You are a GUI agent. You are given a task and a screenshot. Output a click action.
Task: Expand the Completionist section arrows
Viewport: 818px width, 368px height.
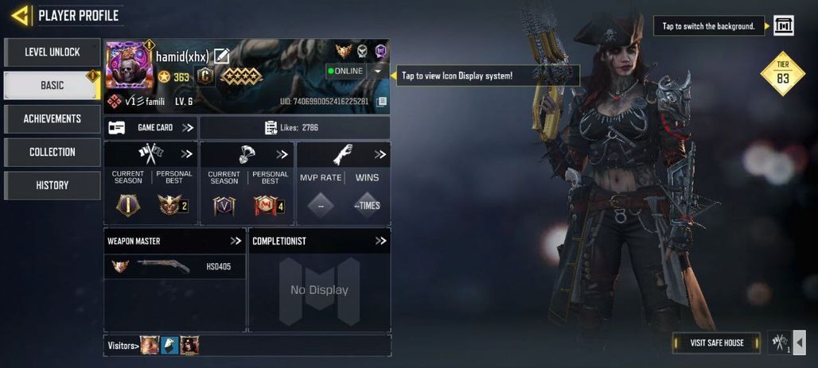point(381,241)
